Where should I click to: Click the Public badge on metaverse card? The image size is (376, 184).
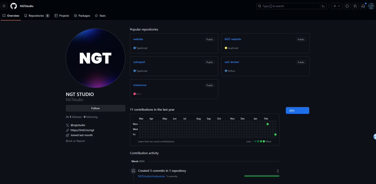[210, 85]
